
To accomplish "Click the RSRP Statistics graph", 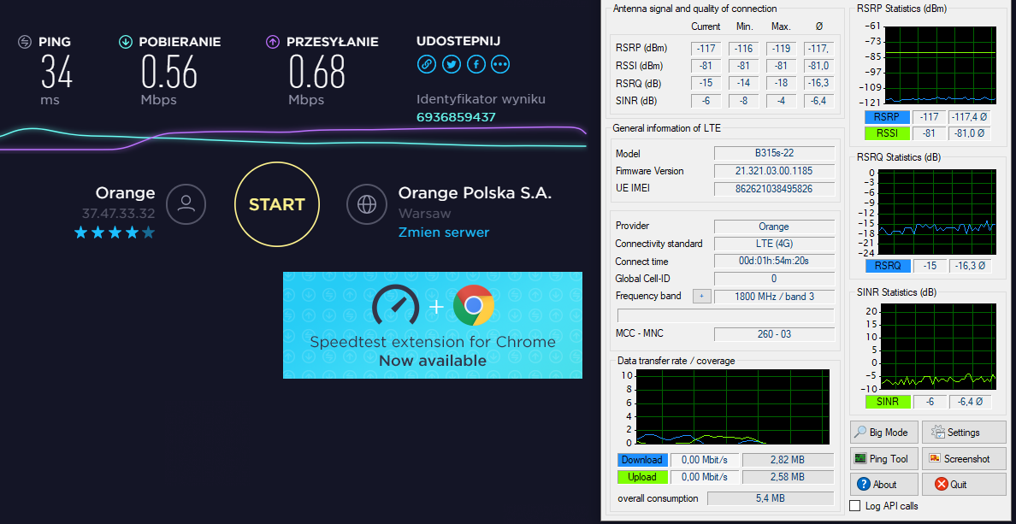I will click(940, 65).
